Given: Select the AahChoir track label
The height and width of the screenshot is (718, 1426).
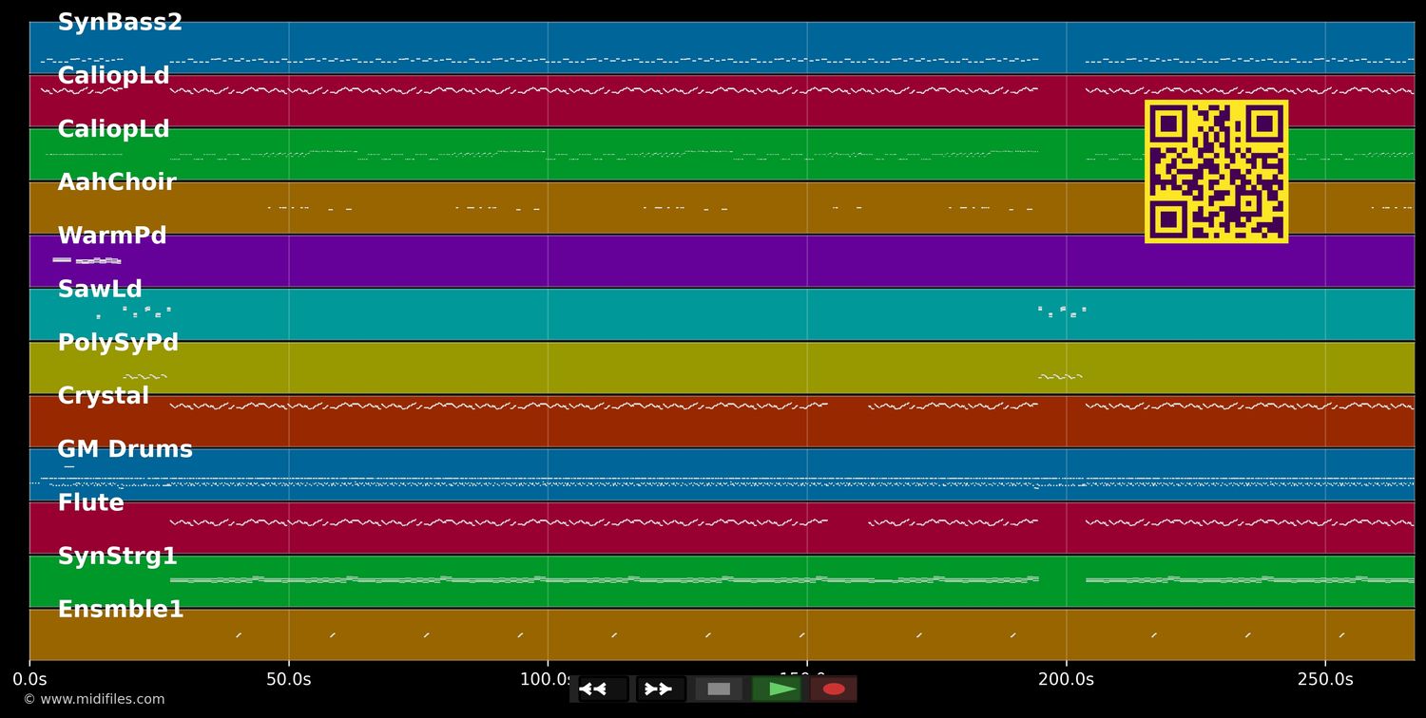Looking at the screenshot, I should (x=117, y=182).
